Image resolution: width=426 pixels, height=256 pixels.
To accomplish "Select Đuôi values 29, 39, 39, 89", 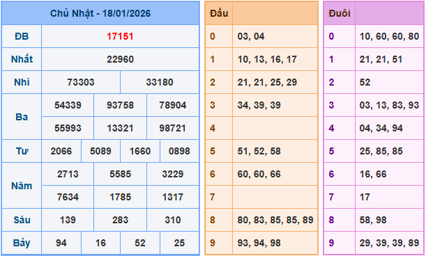I will click(389, 243).
